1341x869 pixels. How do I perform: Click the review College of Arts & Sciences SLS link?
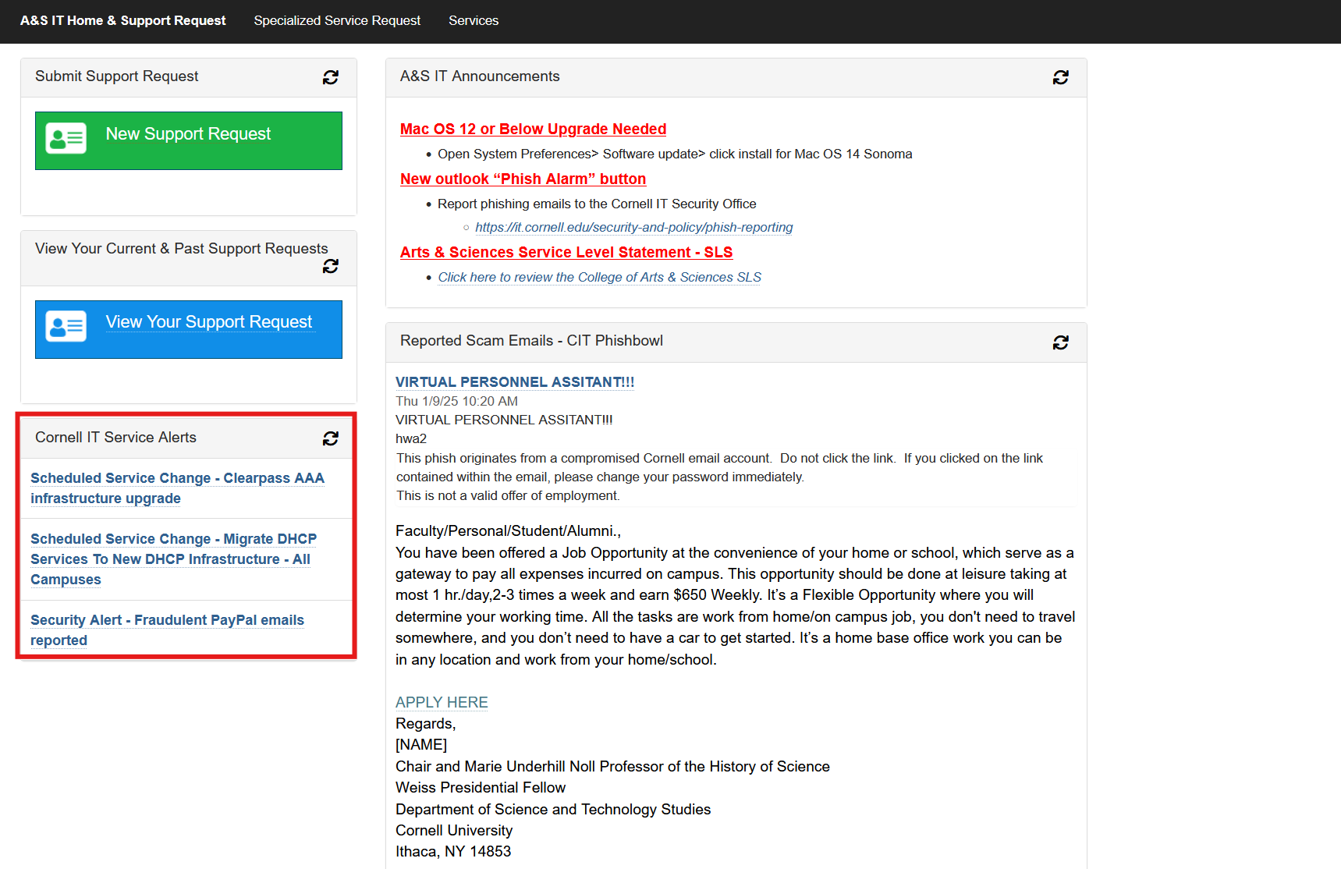[x=599, y=278]
